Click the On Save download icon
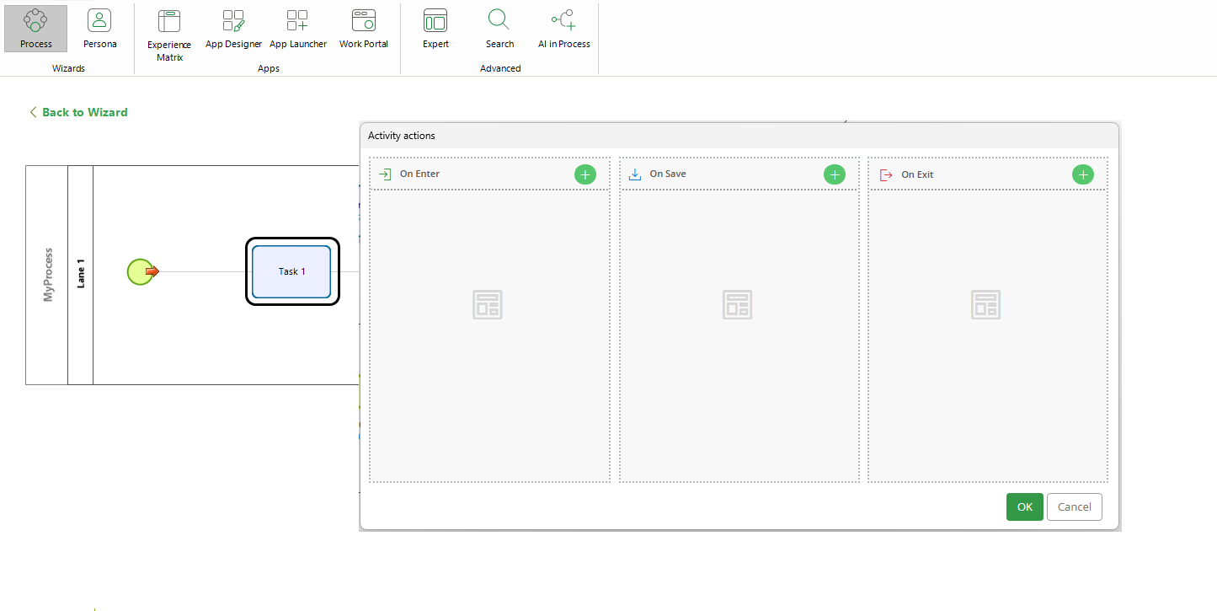 point(635,174)
